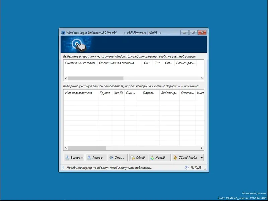Maximize the Windows Login Unlocker window
This screenshot has height=201, width=268.
pos(193,32)
